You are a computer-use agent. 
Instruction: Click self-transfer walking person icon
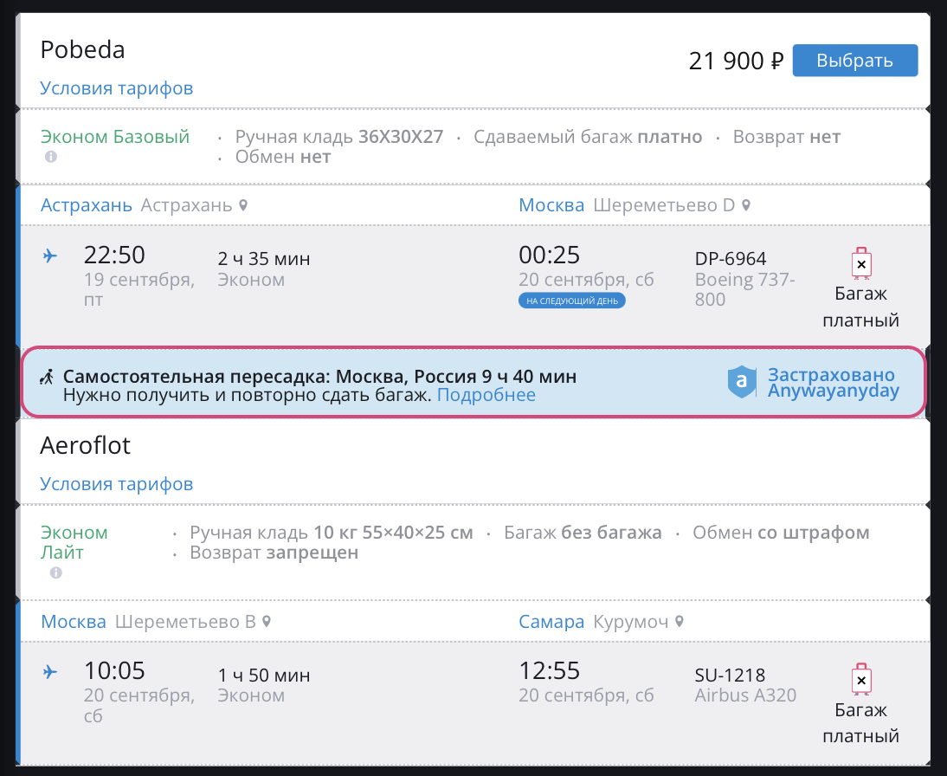tap(47, 377)
